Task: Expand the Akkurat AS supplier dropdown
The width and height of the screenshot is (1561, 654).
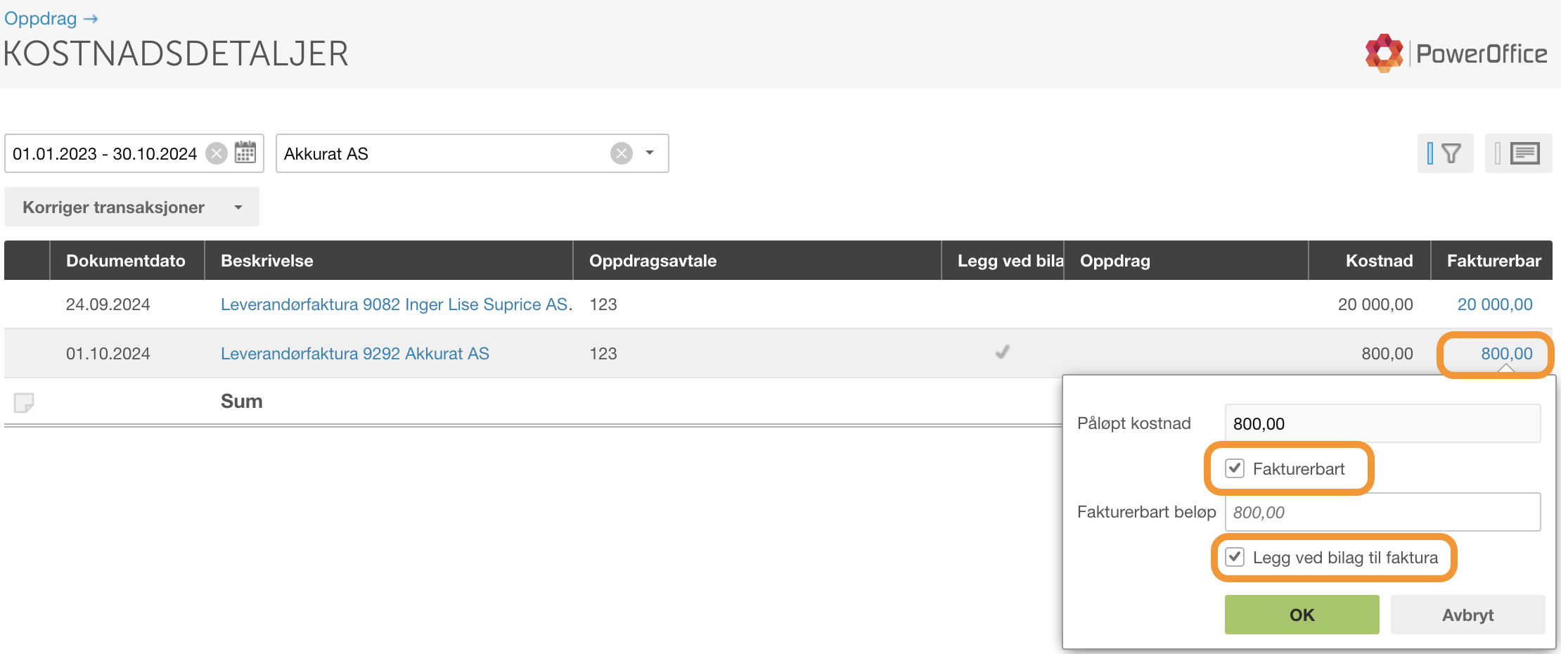Action: 650,153
